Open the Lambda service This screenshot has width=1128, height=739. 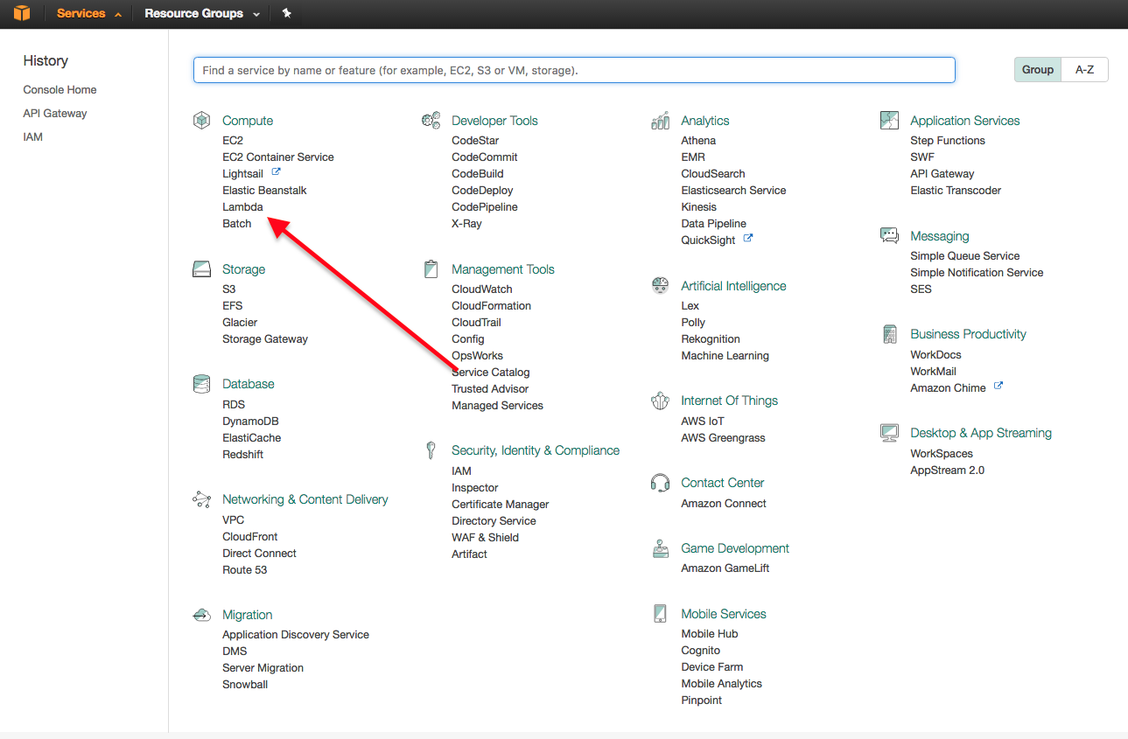(x=242, y=207)
